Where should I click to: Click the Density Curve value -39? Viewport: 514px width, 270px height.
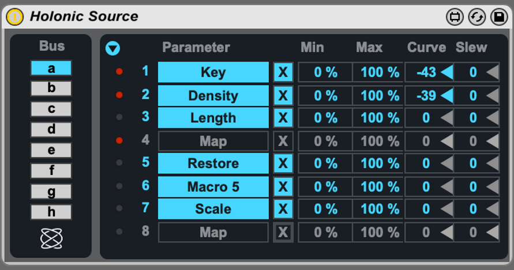(426, 96)
